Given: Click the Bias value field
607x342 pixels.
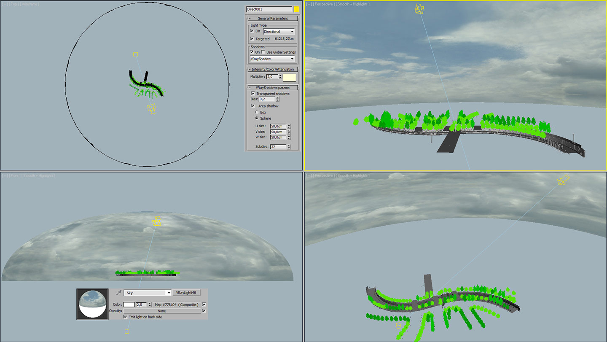Looking at the screenshot, I should pos(267,99).
